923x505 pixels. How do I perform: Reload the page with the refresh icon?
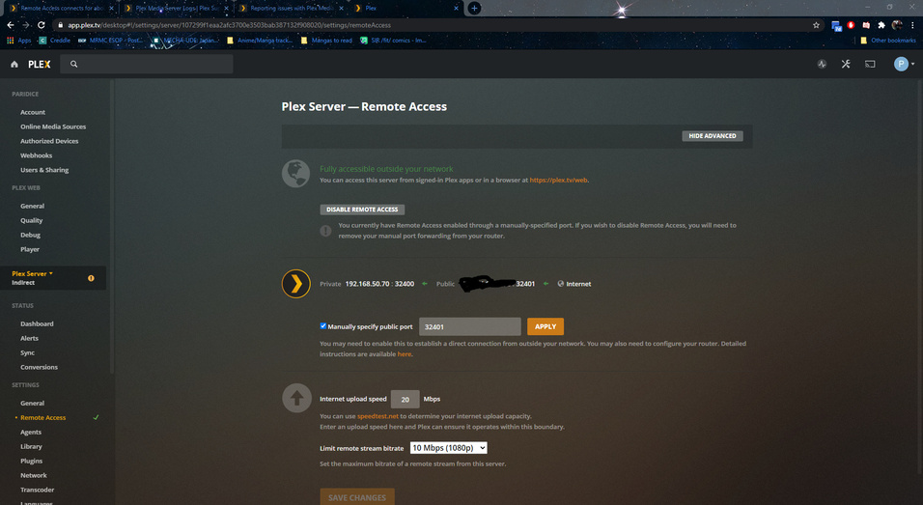coord(42,25)
